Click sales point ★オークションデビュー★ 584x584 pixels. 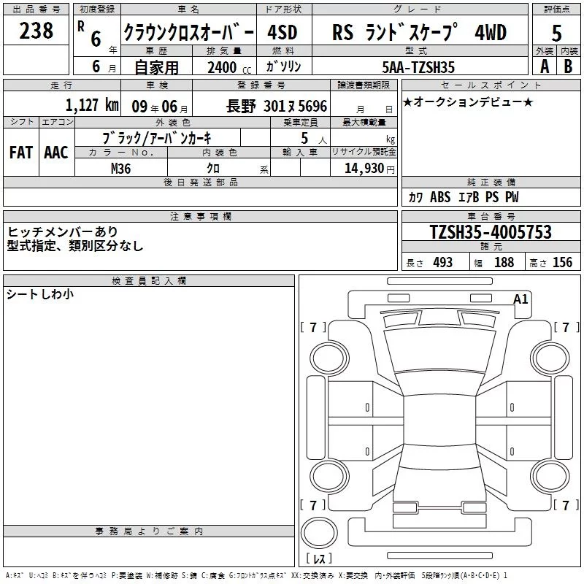click(468, 102)
